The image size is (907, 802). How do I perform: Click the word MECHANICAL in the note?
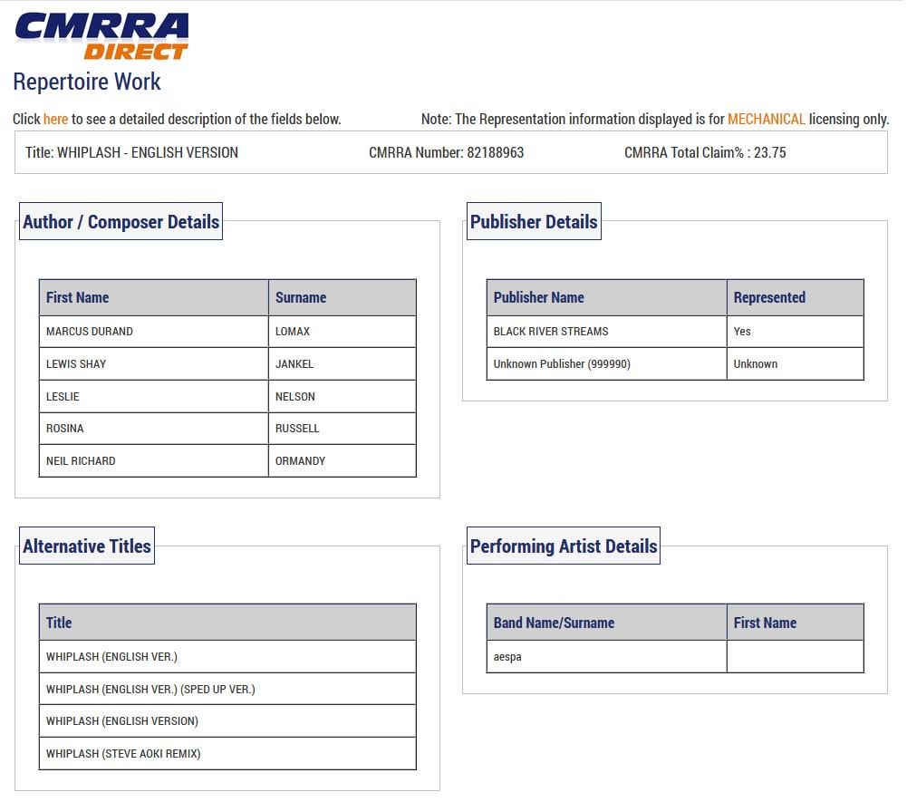766,120
